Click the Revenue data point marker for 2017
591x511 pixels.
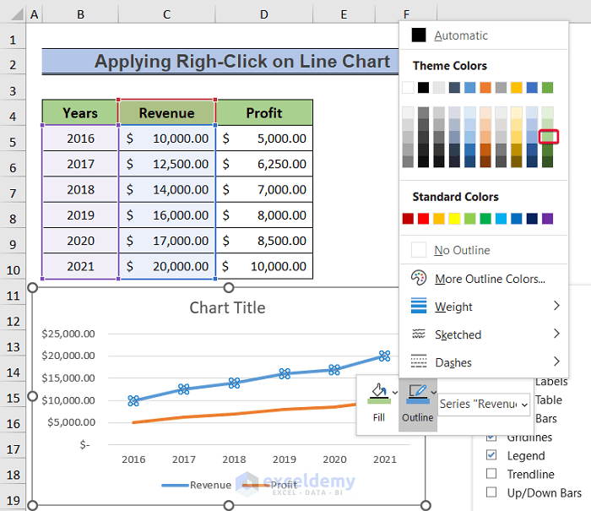(x=183, y=389)
